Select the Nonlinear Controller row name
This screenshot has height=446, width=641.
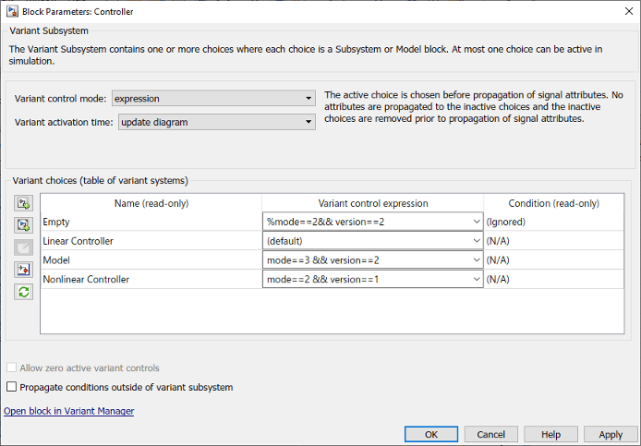86,280
